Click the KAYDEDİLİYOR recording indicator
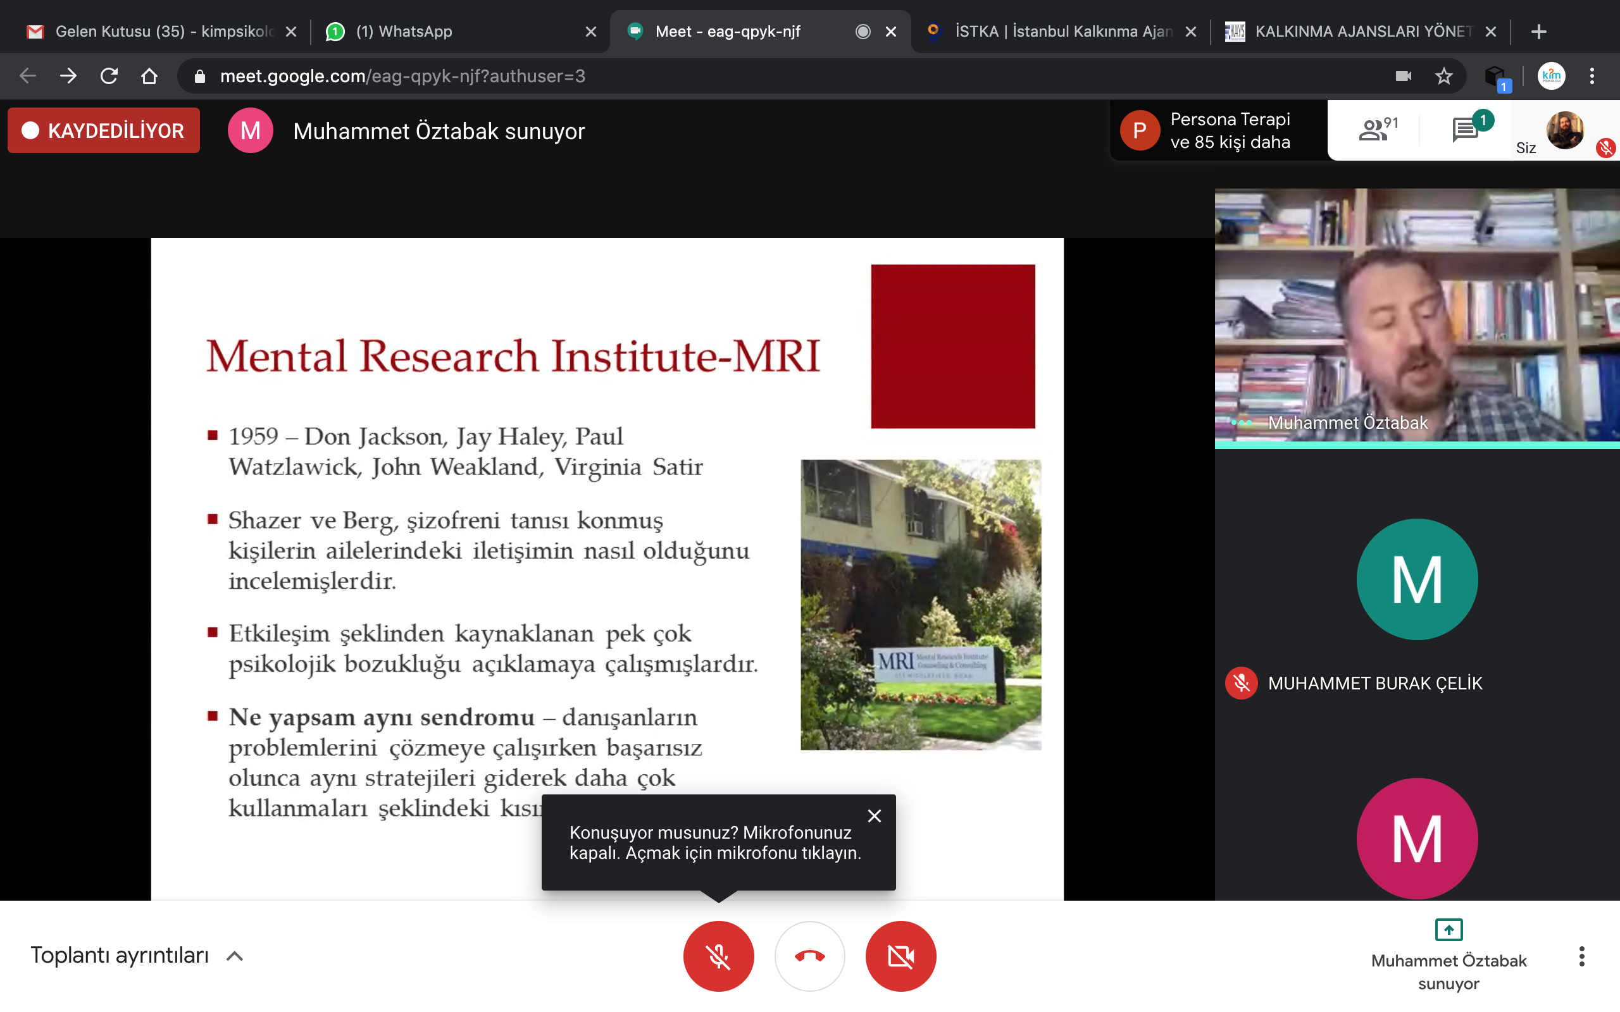 point(104,130)
